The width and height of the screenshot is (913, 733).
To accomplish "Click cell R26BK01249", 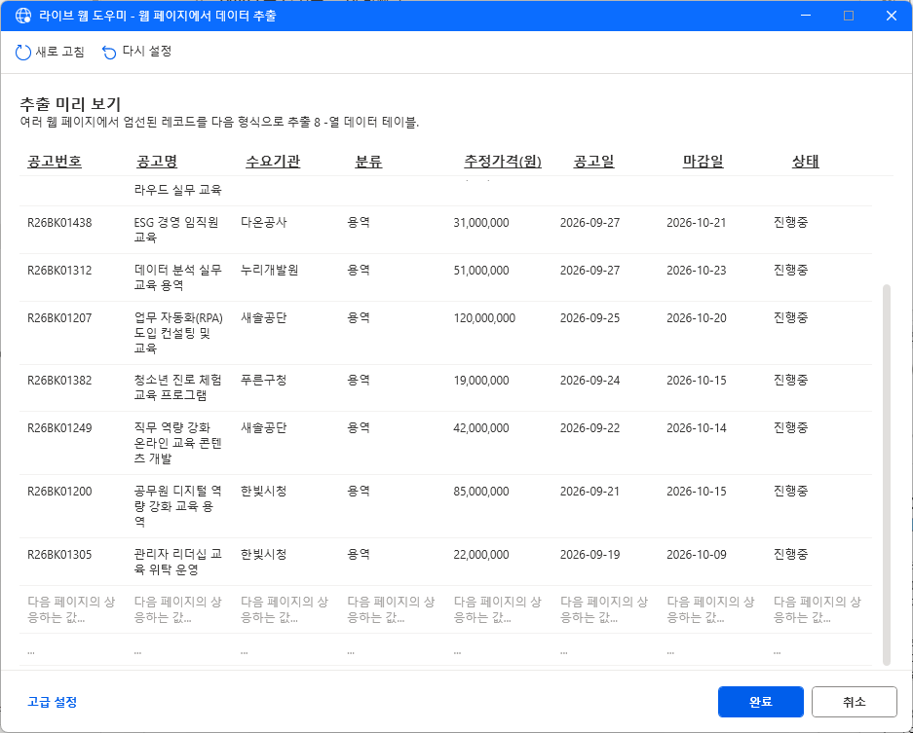I will pos(59,428).
